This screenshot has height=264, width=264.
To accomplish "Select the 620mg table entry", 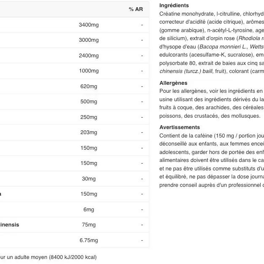I will [x=89, y=86].
